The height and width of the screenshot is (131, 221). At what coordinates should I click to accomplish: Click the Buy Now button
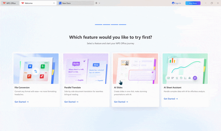pyautogui.click(x=193, y=3)
